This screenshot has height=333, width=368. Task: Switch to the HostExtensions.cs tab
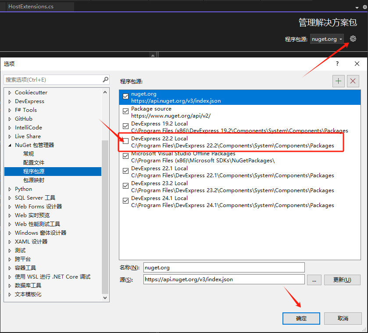[x=31, y=7]
